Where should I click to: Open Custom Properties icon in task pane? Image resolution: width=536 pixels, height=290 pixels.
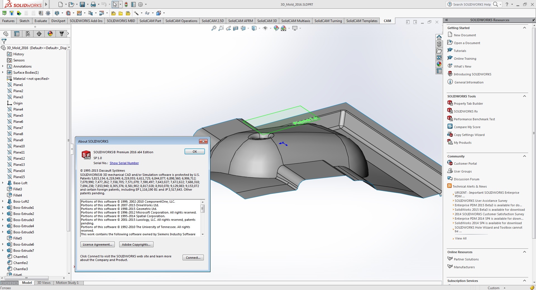pos(439,71)
